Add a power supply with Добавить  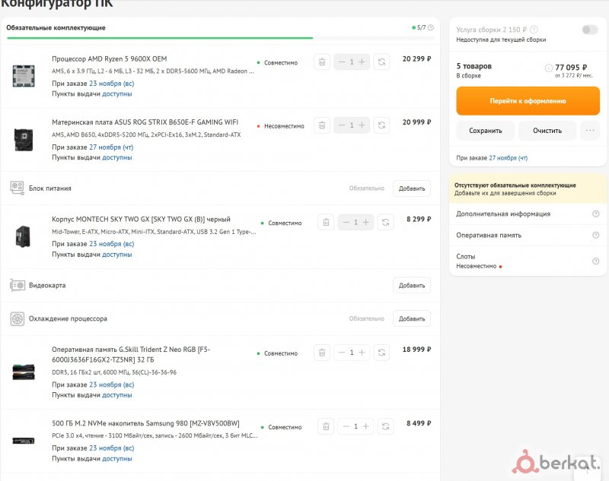[x=411, y=188]
